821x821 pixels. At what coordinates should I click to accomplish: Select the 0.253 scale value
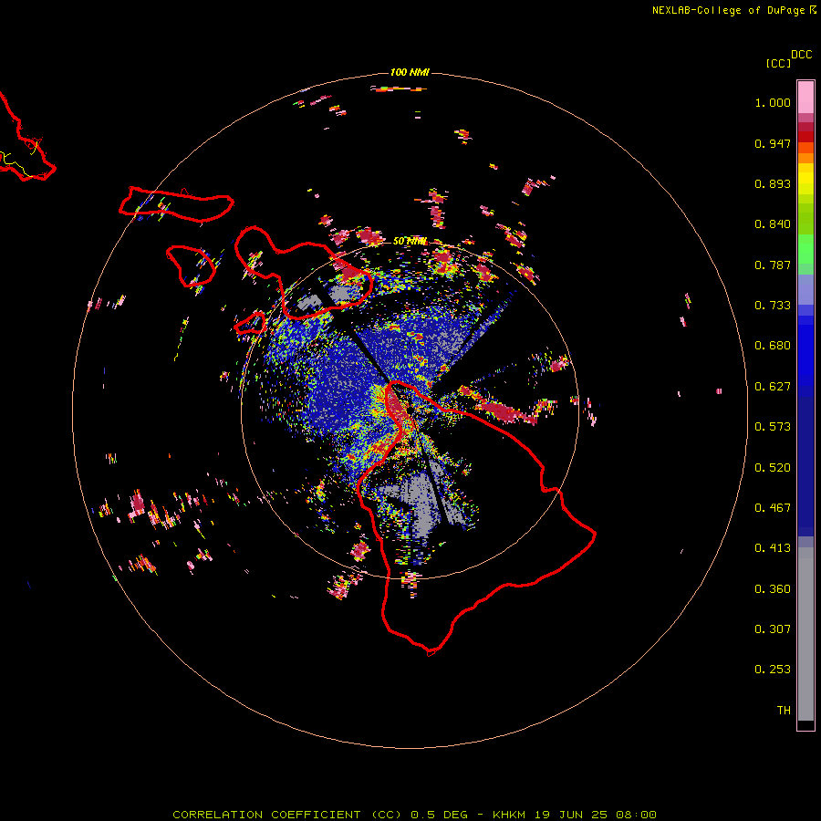pyautogui.click(x=773, y=670)
